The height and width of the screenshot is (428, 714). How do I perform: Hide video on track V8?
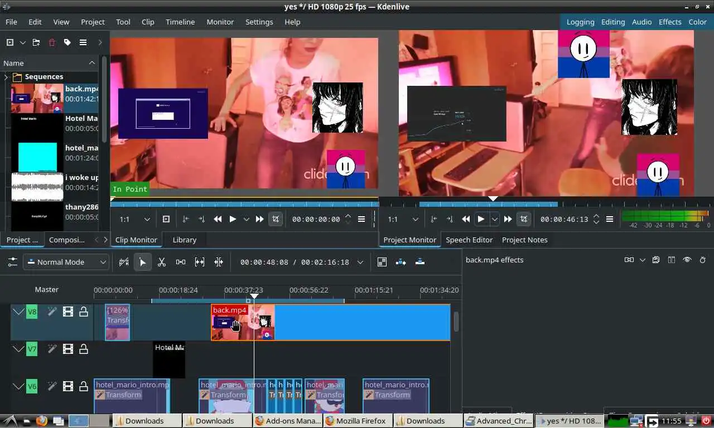coord(68,312)
